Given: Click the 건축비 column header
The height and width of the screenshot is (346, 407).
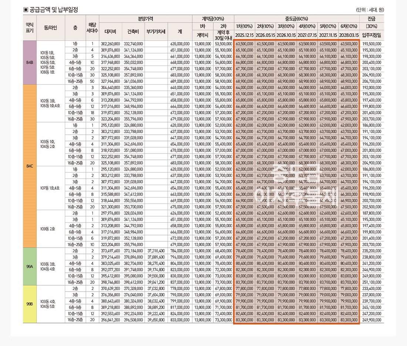Looking at the screenshot, I should (x=133, y=31).
